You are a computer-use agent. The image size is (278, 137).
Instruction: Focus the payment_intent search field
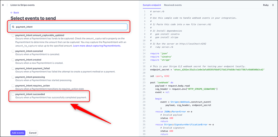(69, 27)
